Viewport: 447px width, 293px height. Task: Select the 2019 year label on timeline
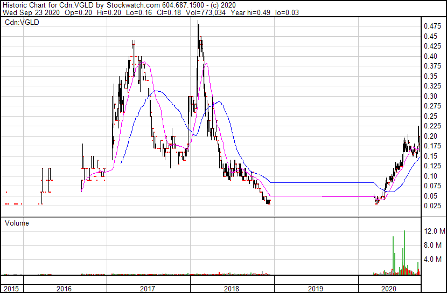[x=316, y=289]
